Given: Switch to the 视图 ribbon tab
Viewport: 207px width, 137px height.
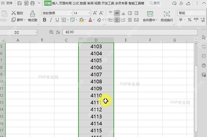Looking at the screenshot, I should point(98,3).
